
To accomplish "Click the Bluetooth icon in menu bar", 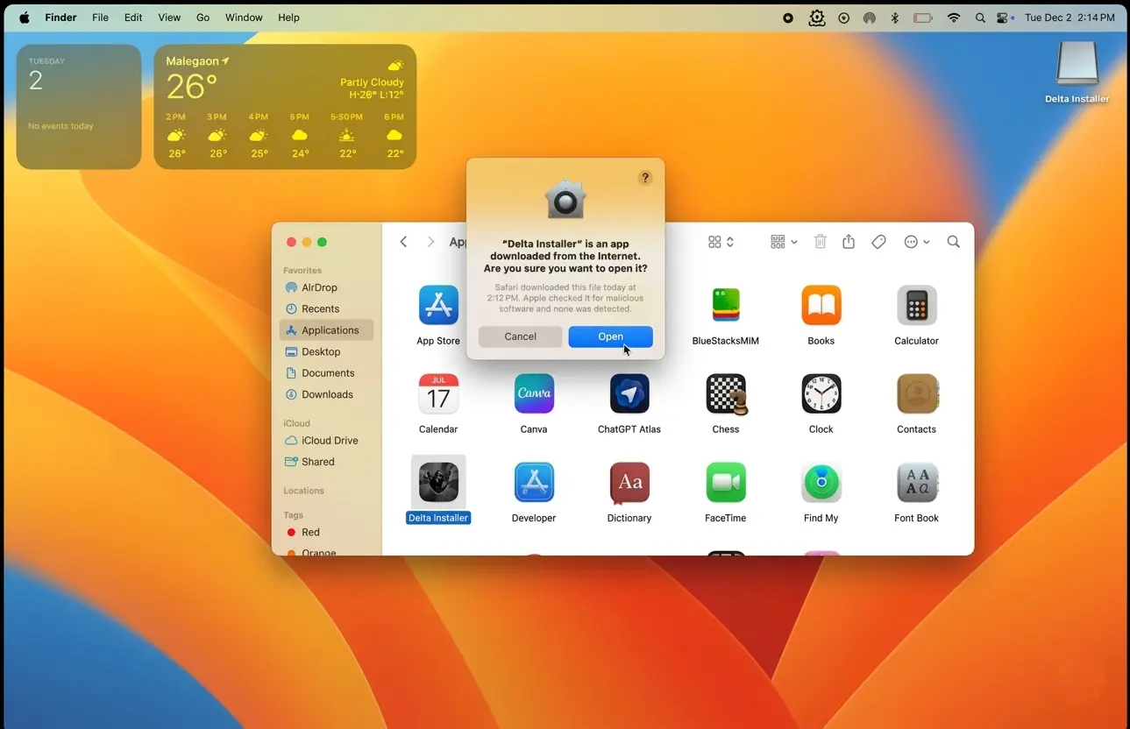I will coord(894,18).
